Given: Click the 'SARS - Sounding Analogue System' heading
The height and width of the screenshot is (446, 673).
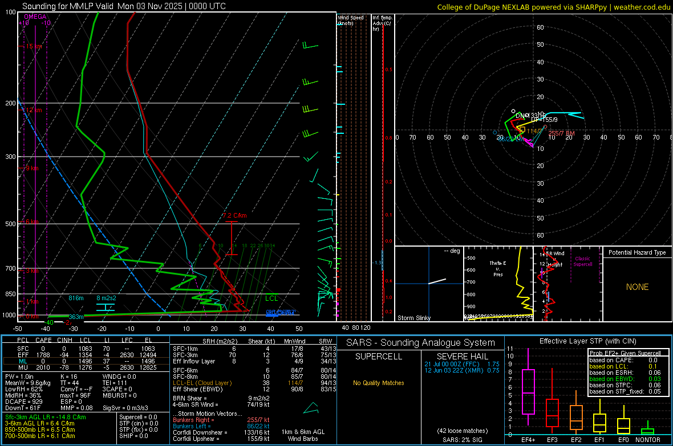Looking at the screenshot, I should click(421, 343).
